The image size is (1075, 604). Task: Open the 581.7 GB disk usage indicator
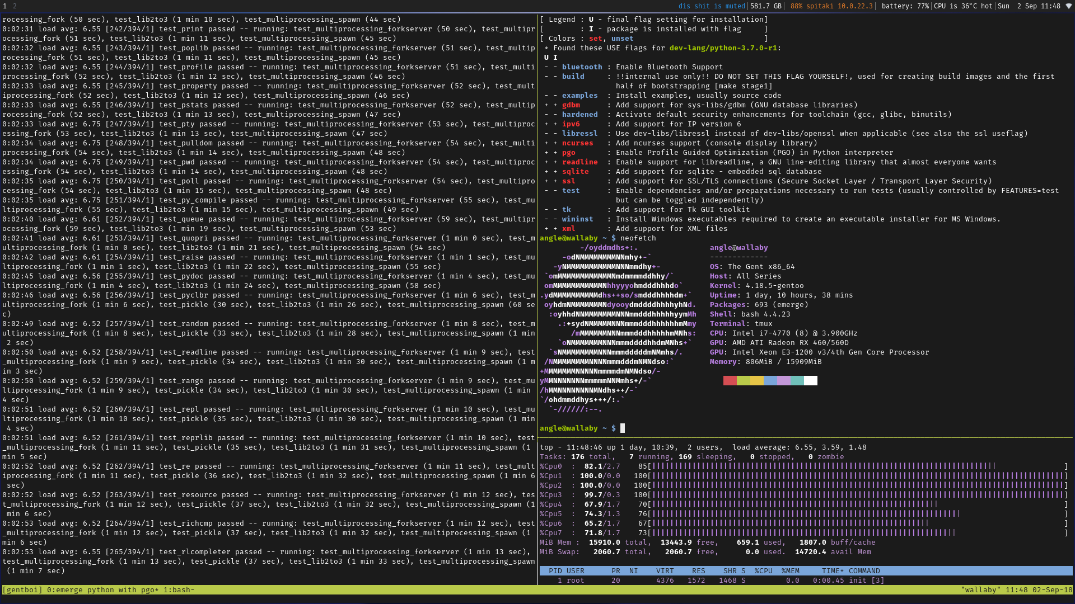766,6
